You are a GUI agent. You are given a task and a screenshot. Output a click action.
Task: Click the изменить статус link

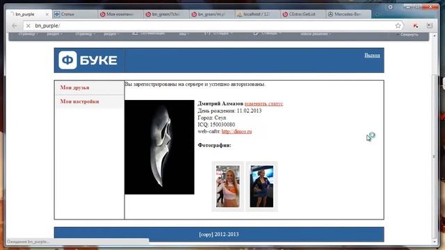264,103
